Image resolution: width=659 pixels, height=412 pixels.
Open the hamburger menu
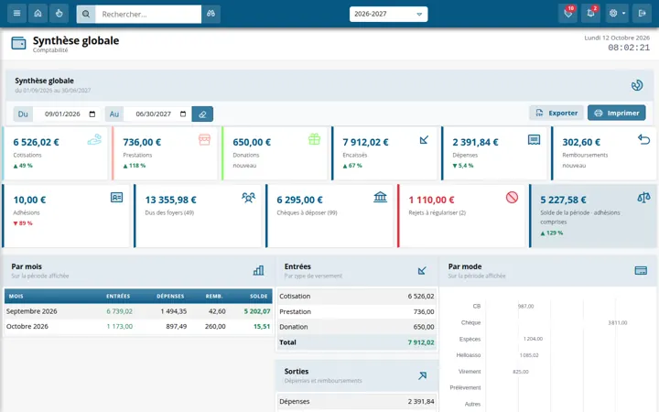point(16,14)
